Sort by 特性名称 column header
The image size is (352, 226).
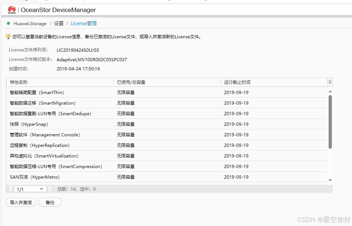pos(60,82)
